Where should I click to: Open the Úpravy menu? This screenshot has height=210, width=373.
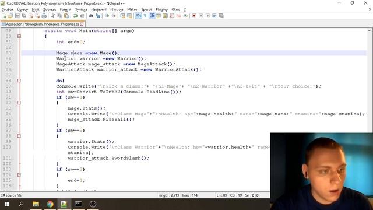pyautogui.click(x=22, y=9)
